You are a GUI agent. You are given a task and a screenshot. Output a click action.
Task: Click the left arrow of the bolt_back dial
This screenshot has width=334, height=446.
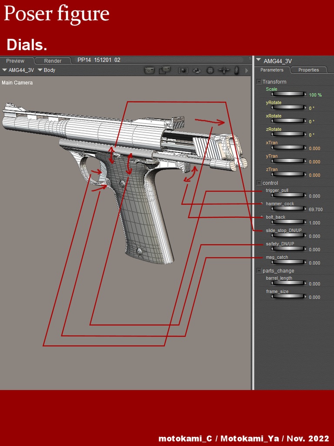click(x=273, y=222)
